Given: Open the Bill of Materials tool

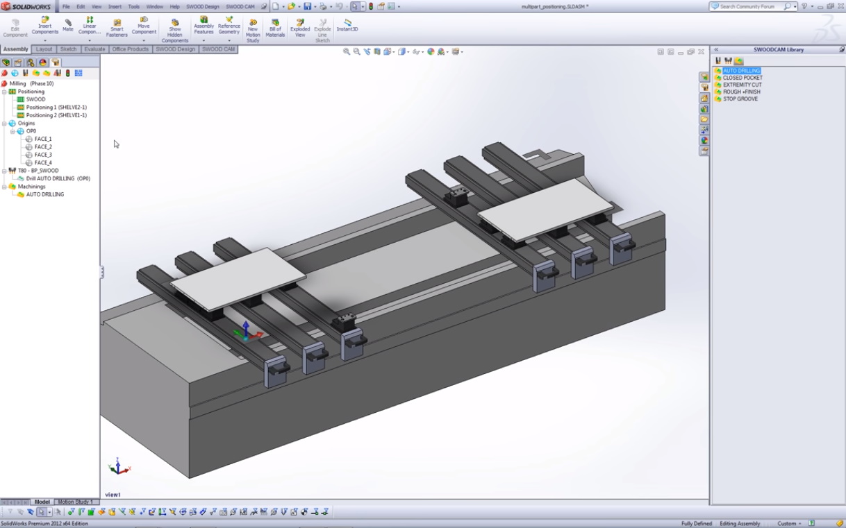Looking at the screenshot, I should coord(275,28).
